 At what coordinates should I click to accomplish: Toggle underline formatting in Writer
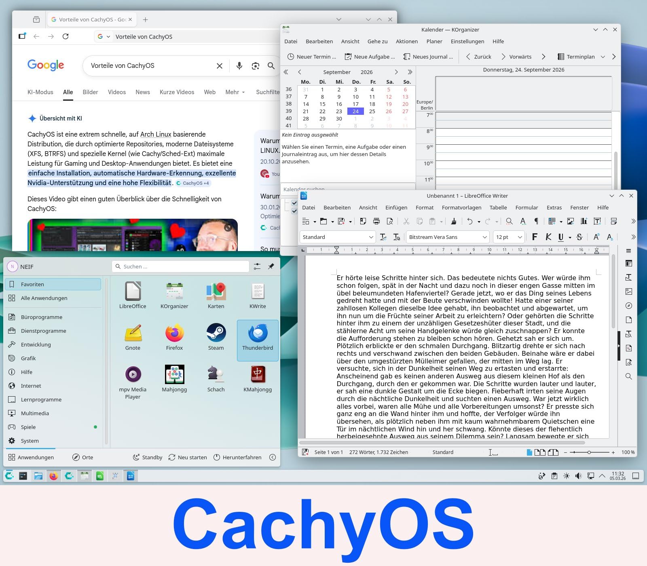pyautogui.click(x=561, y=237)
